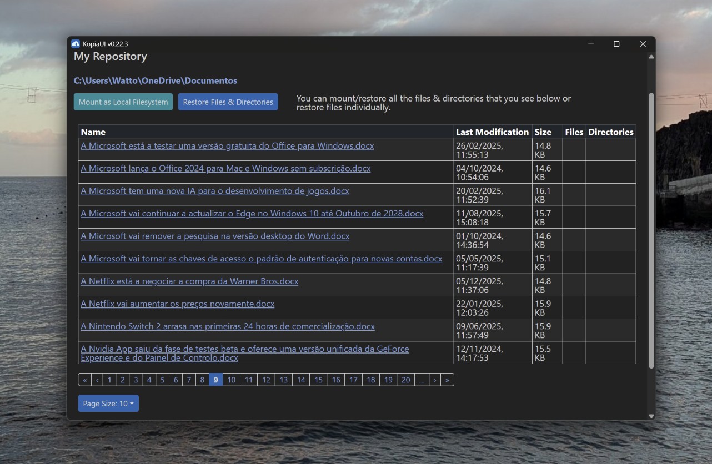Open 'A Microsoft vai continuar a actualizar' file
The height and width of the screenshot is (464, 712).
click(x=252, y=214)
